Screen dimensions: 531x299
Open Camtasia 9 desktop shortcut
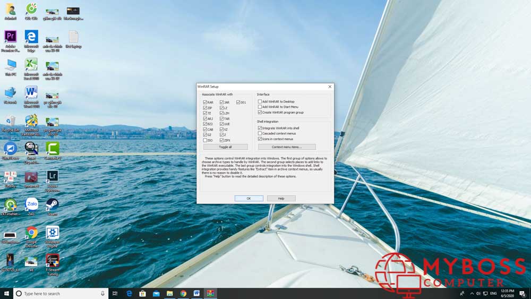[52, 149]
